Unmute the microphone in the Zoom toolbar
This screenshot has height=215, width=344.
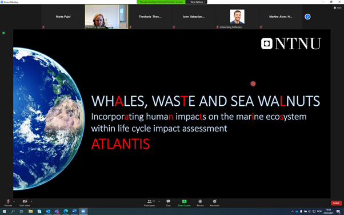click(x=8, y=202)
